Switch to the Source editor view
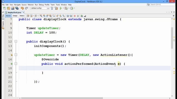The width and height of the screenshot is (177, 99). [x=8, y=16]
